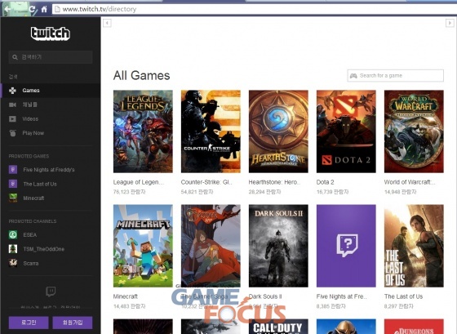The image size is (457, 334).
Task: Click the Twitch chat glyph at the sidebar bottom
Action: [51, 292]
